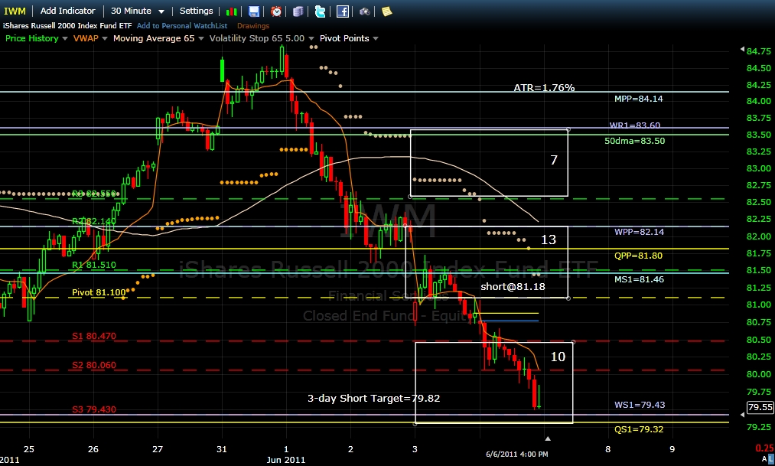Click the annotation number 7 in upper box
Viewport: 775px width, 466px height.
554,160
